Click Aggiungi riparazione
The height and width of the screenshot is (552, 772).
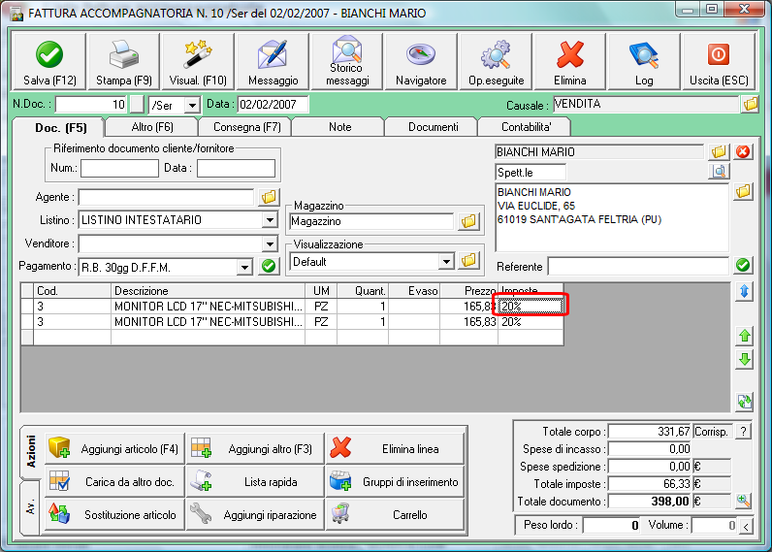(255, 514)
